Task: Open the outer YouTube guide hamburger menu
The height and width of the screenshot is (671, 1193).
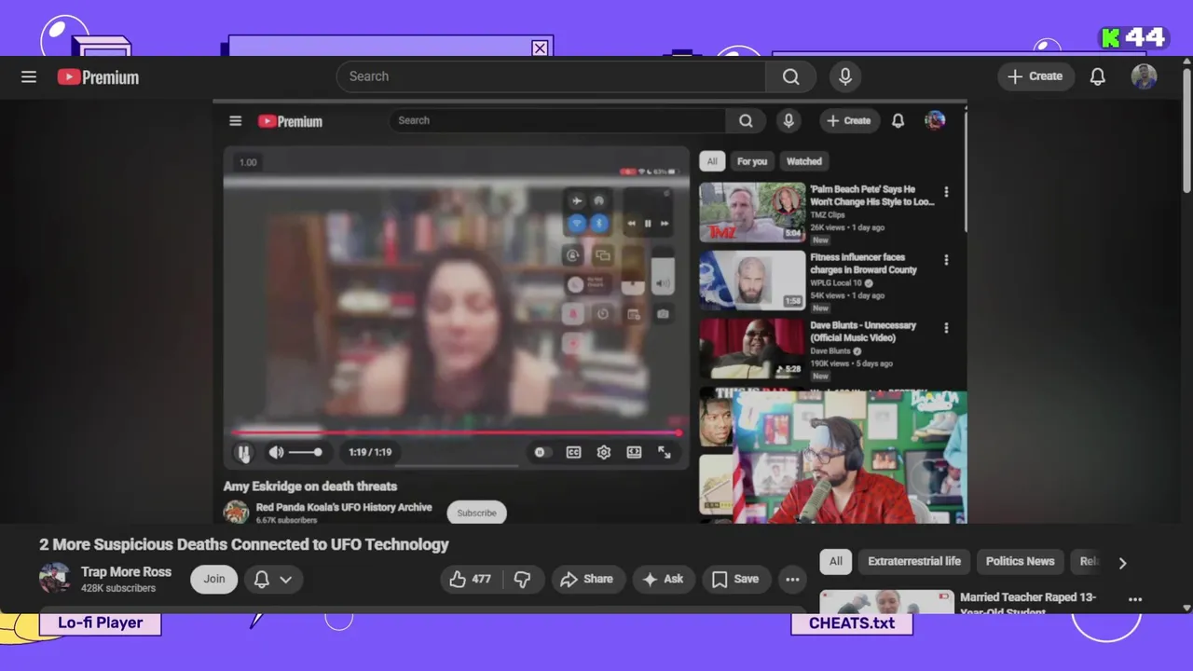Action: tap(29, 76)
